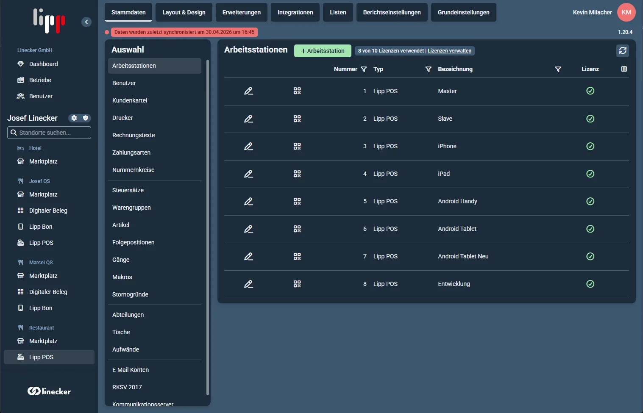Select Stornogründe in the Auswahl list

tap(155, 294)
